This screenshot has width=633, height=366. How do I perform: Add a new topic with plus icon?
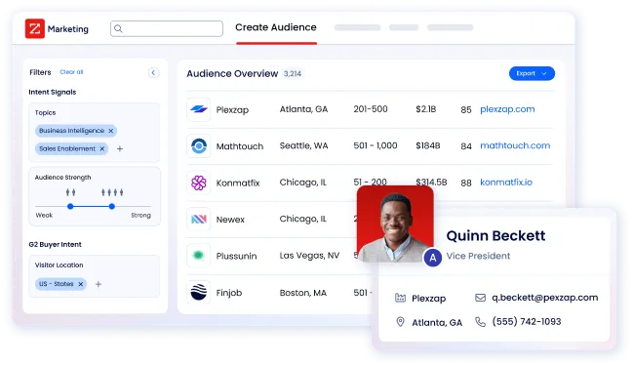120,149
